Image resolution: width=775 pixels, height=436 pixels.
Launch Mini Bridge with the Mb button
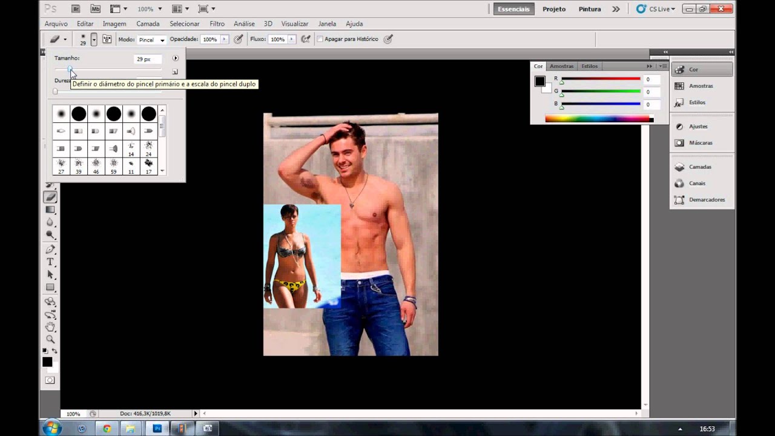click(95, 9)
